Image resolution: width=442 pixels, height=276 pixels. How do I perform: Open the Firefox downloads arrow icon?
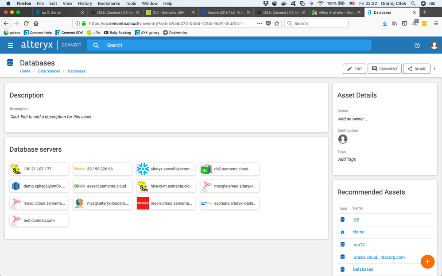(x=385, y=23)
